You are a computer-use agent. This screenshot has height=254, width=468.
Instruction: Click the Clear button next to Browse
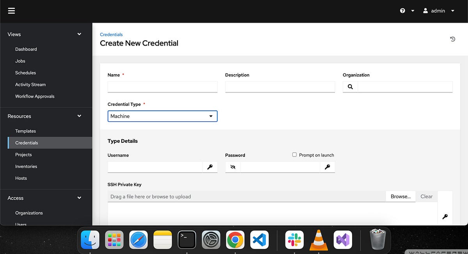pyautogui.click(x=426, y=196)
